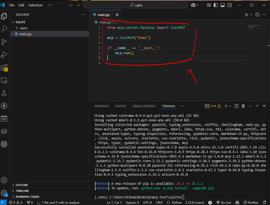Open the Selection menu
The image size is (270, 205).
pyautogui.click(x=35, y=5)
